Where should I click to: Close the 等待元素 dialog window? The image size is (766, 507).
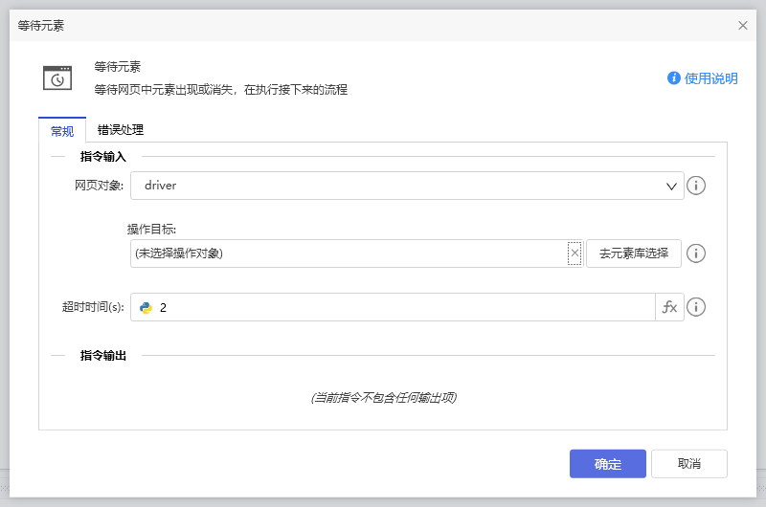tap(742, 26)
